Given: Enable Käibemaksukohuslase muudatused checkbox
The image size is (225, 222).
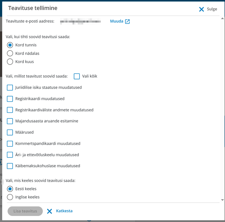Looking at the screenshot, I should pyautogui.click(x=10, y=166).
